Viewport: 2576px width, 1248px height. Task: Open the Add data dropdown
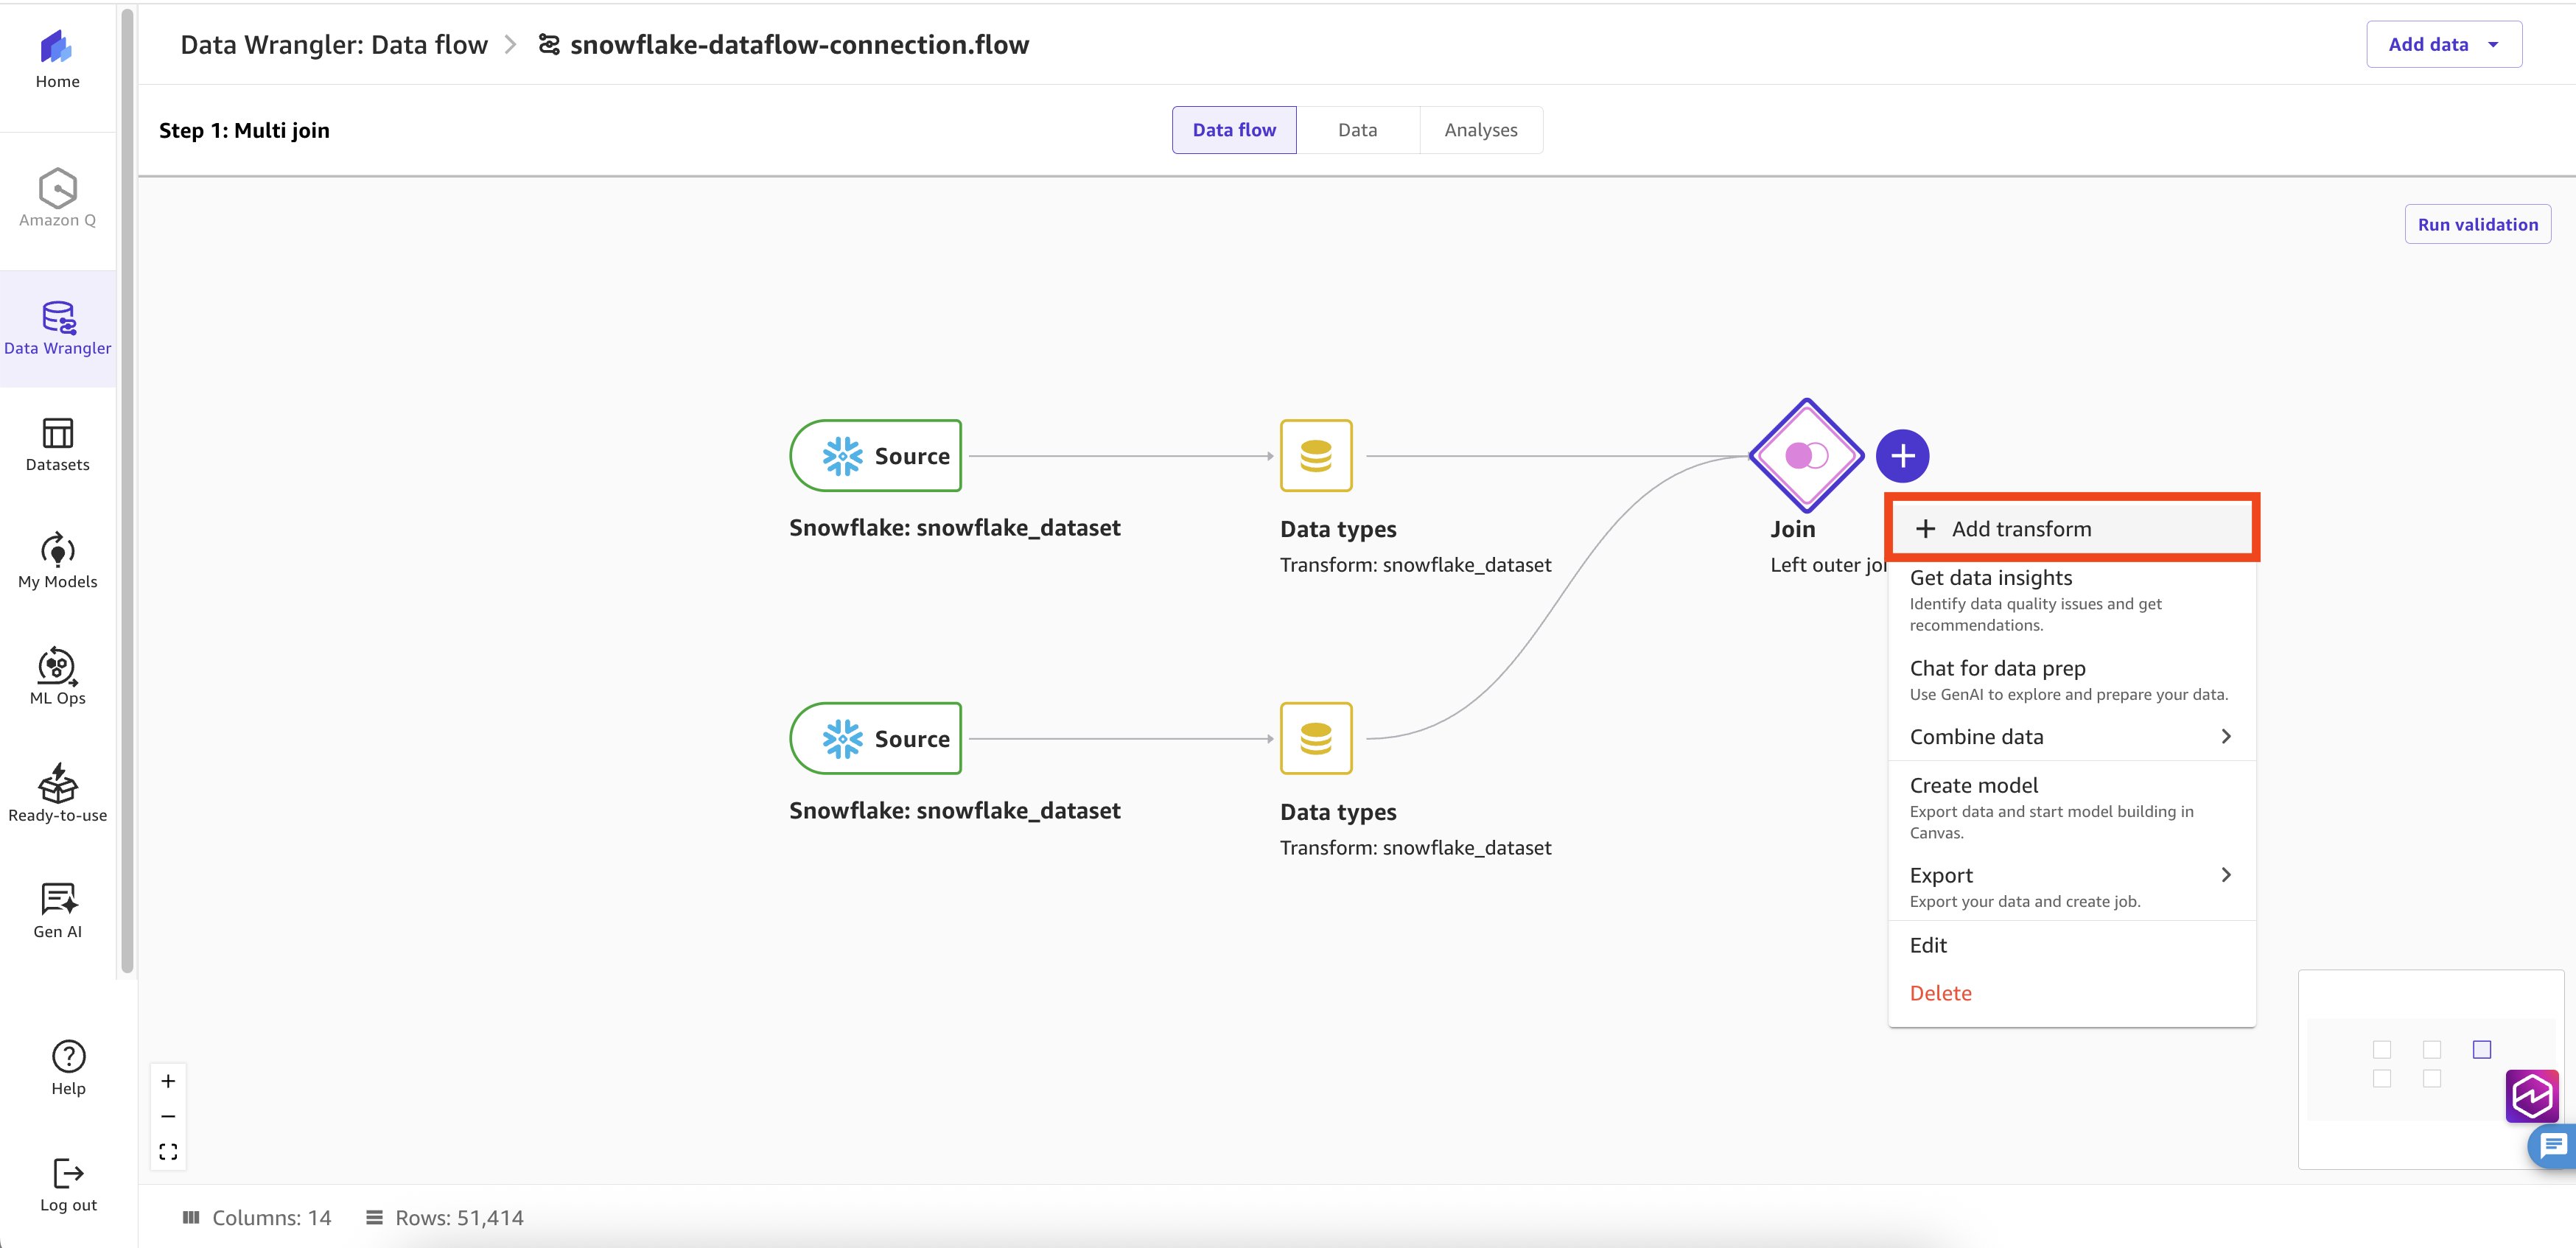pos(2444,45)
